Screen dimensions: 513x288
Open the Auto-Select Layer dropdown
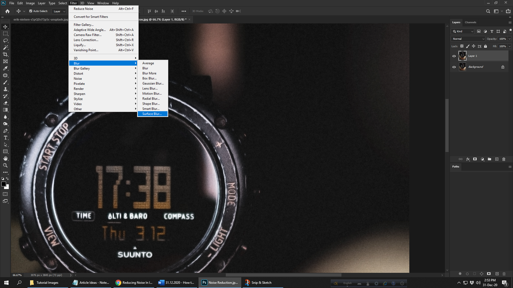point(59,11)
